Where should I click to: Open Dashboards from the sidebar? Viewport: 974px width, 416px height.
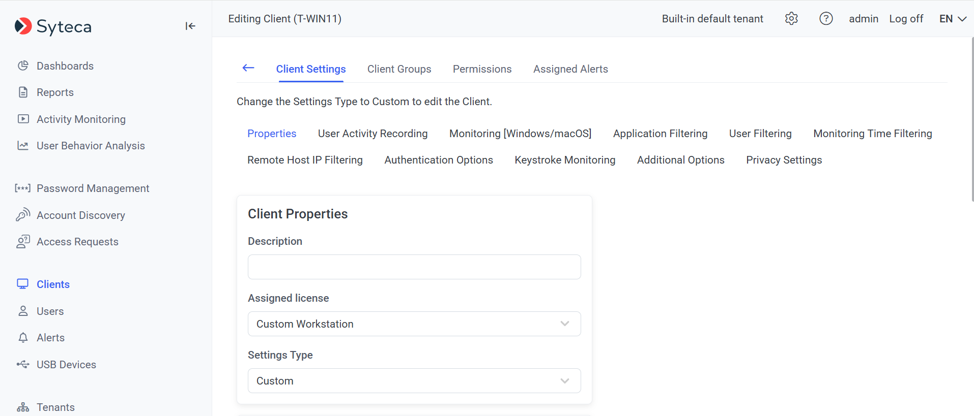[x=65, y=66]
